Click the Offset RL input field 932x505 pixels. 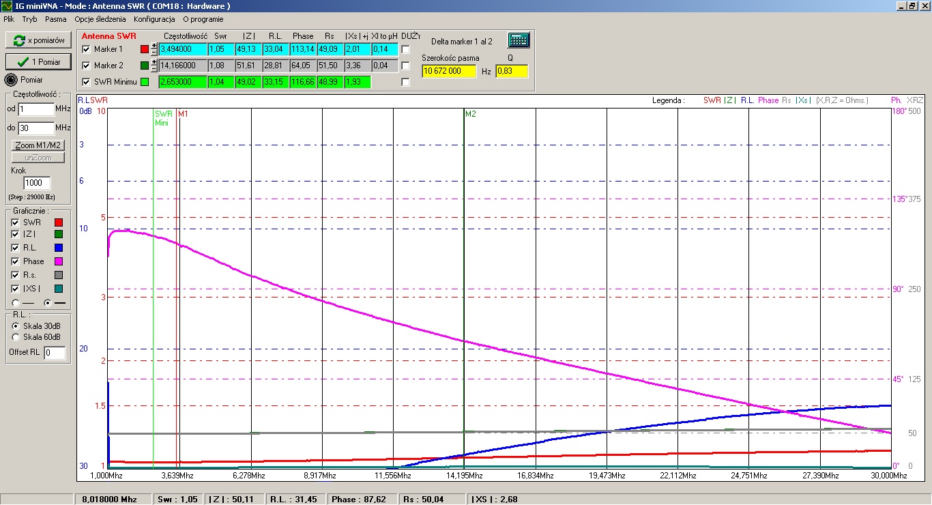(x=55, y=353)
